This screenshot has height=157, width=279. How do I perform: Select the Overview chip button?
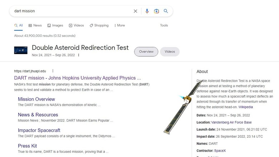point(146,52)
